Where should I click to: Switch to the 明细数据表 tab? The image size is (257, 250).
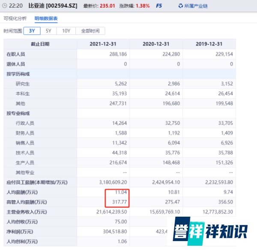point(46,18)
